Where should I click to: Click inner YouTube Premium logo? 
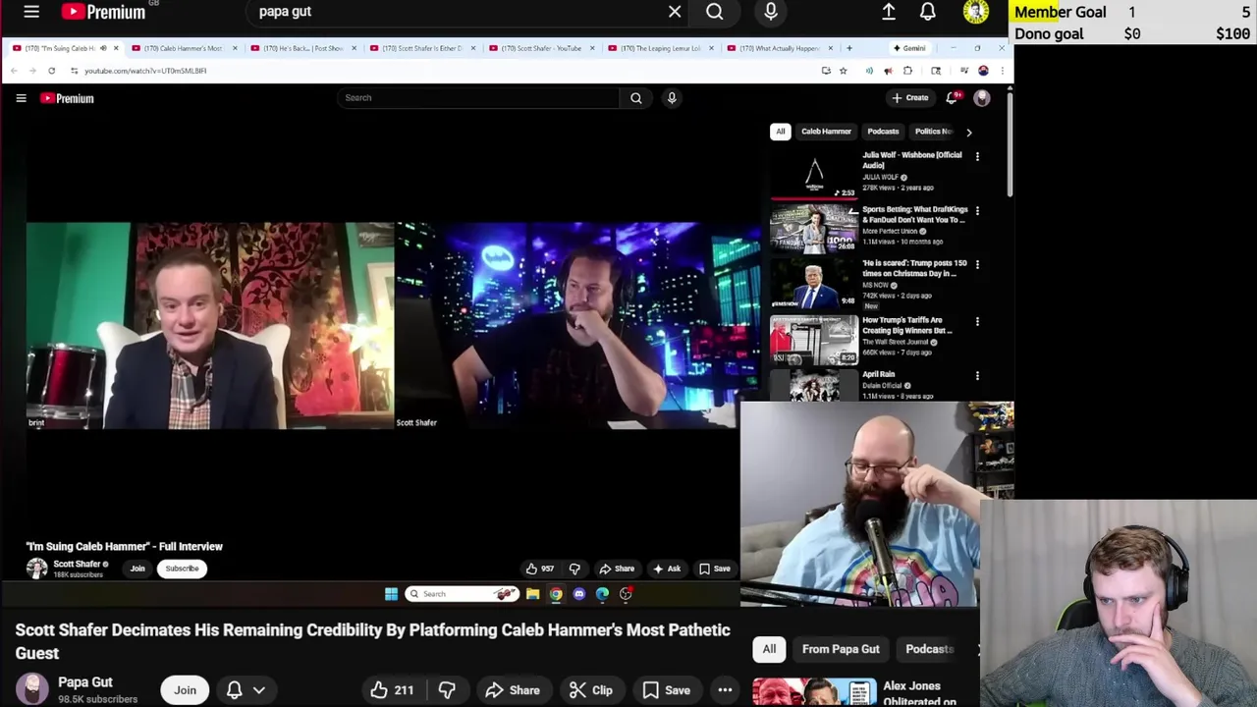coord(67,98)
